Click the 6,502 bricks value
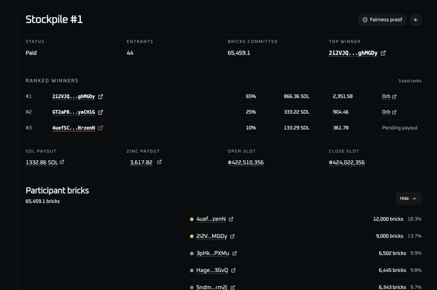The width and height of the screenshot is (437, 290). (392, 253)
